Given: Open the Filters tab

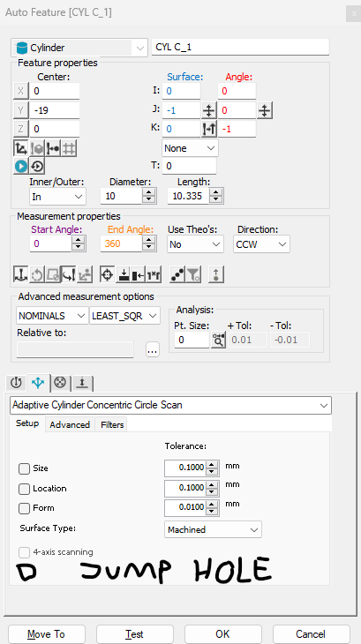Looking at the screenshot, I should [112, 424].
